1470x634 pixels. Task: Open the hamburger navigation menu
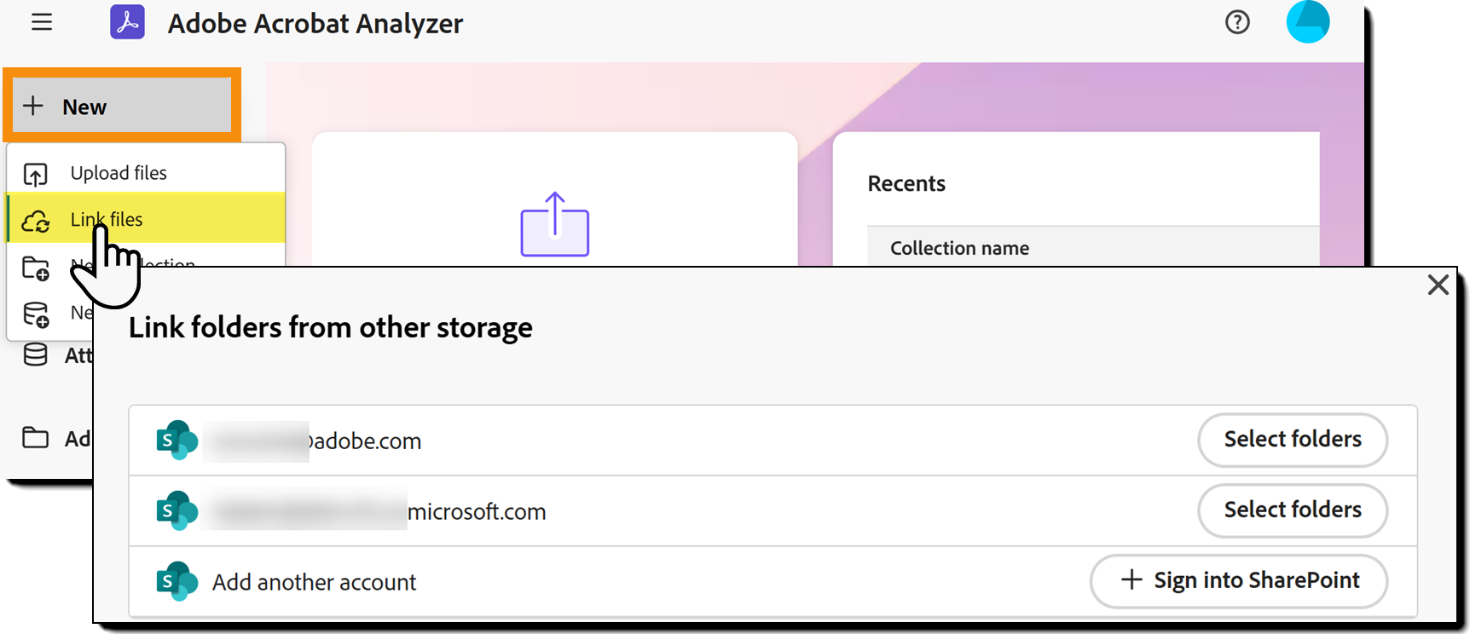tap(41, 23)
